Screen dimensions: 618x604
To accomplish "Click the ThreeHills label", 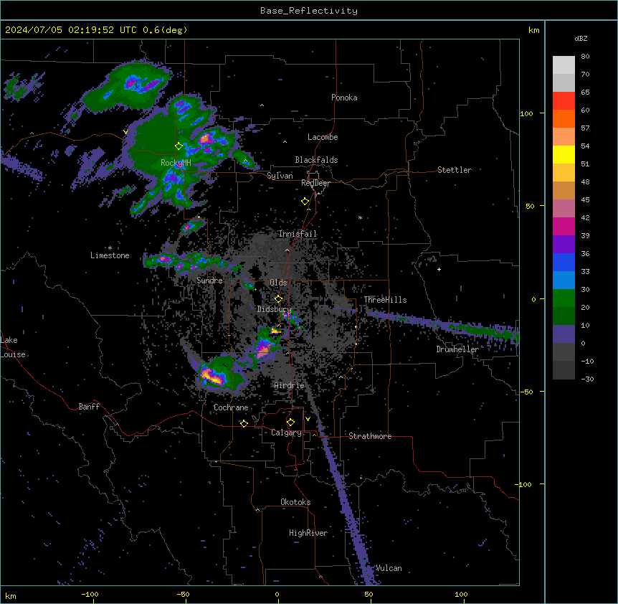I will point(385,300).
